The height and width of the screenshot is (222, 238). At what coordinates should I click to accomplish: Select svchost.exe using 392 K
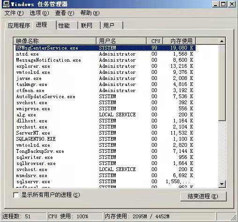[104, 102]
